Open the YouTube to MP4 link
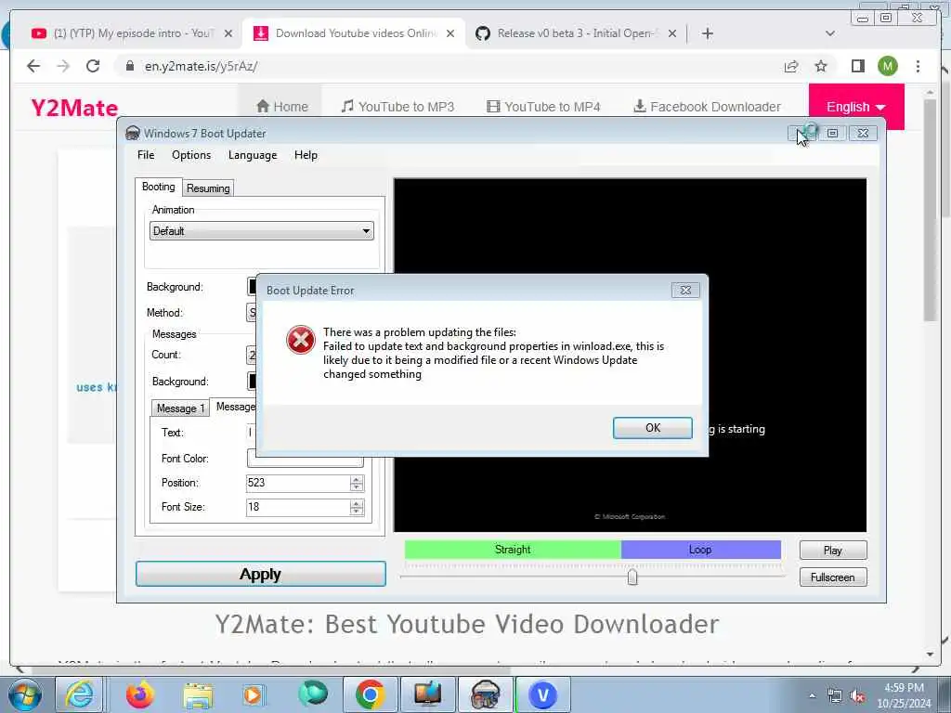This screenshot has width=951, height=713. coord(543,107)
